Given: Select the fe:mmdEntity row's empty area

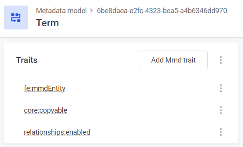Looking at the screenshot, I should coord(139,88).
